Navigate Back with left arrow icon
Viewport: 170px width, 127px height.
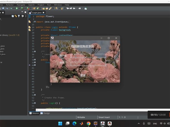tap(74, 8)
